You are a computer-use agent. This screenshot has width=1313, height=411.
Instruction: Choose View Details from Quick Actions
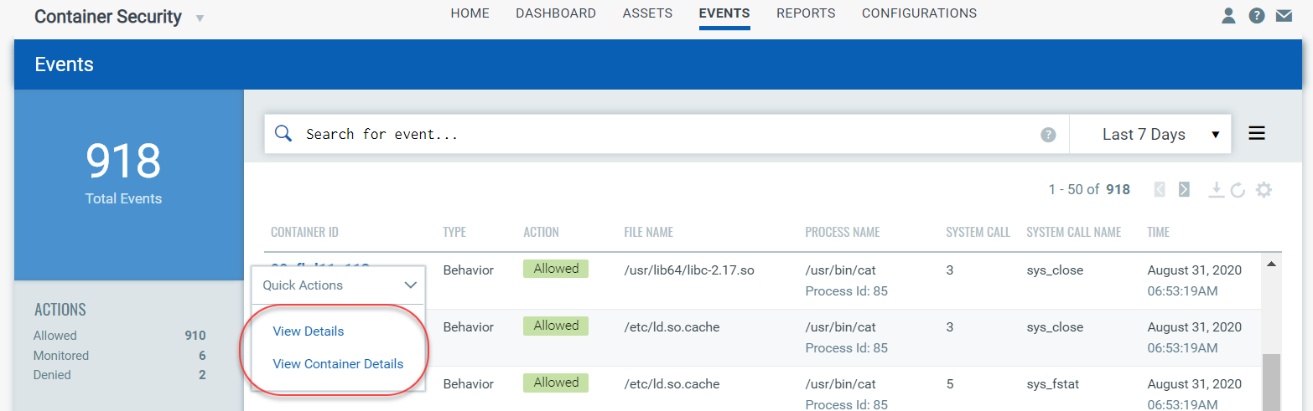click(x=309, y=331)
